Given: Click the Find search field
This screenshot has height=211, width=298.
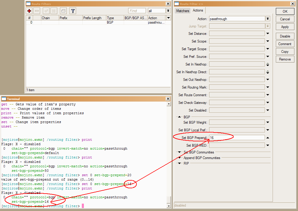Looking at the screenshot, I should 137,11.
